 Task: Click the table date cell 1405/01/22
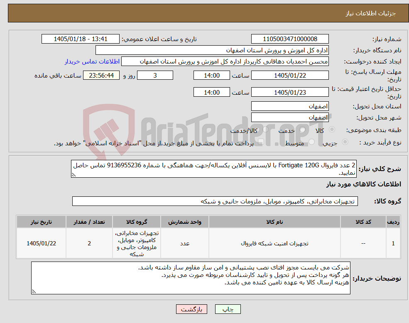(41, 243)
